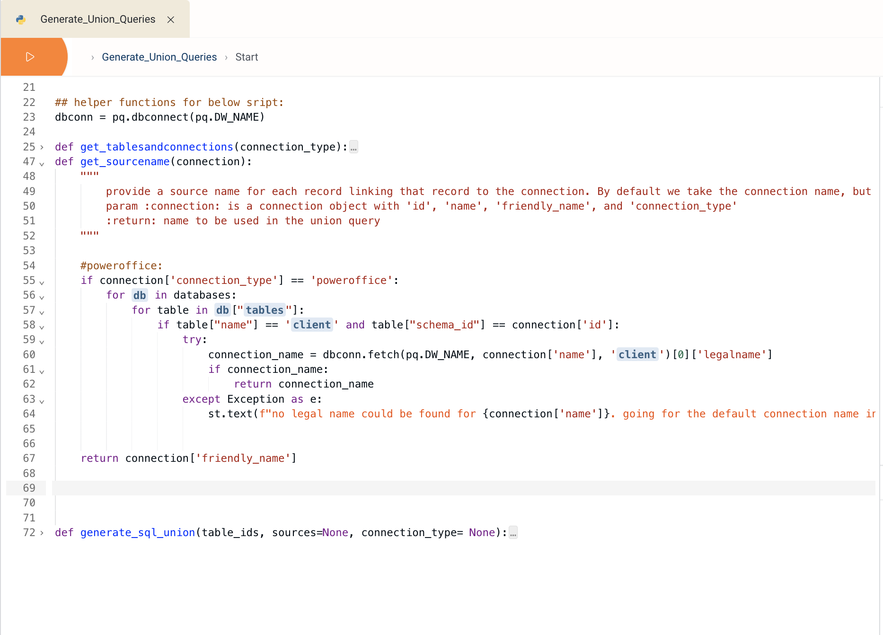This screenshot has width=883, height=635.
Task: Click the #poweroffice: comment on line 54
Action: (121, 266)
